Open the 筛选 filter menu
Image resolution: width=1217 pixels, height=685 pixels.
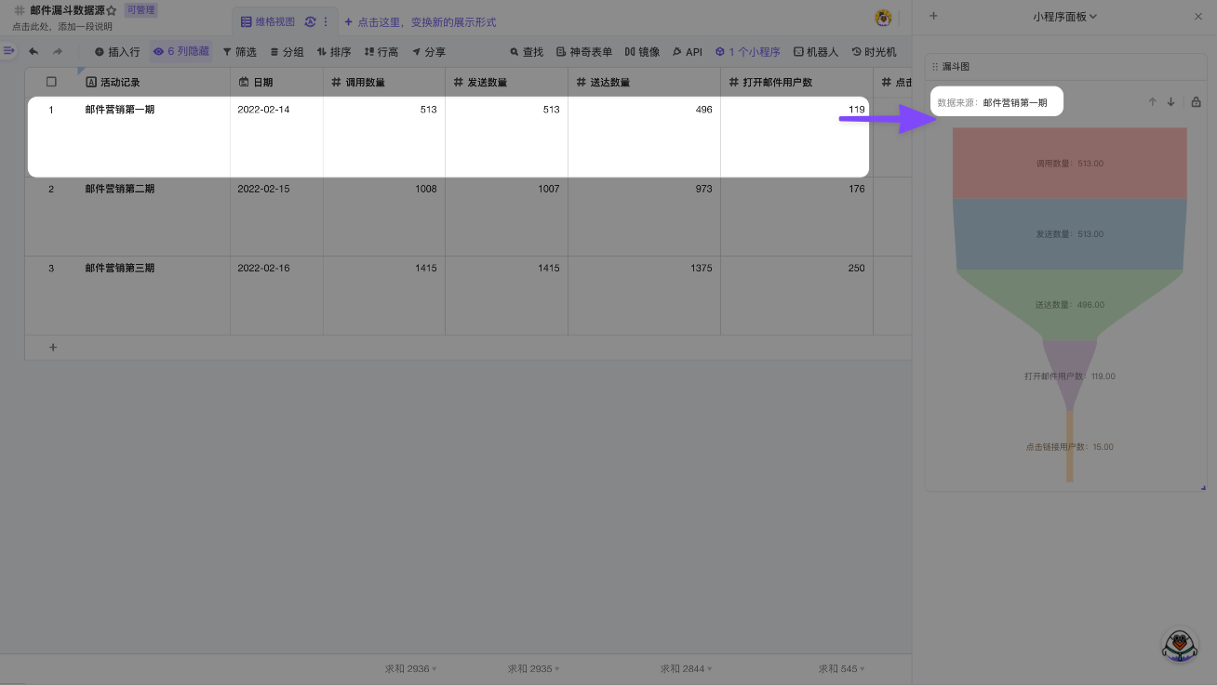point(239,52)
